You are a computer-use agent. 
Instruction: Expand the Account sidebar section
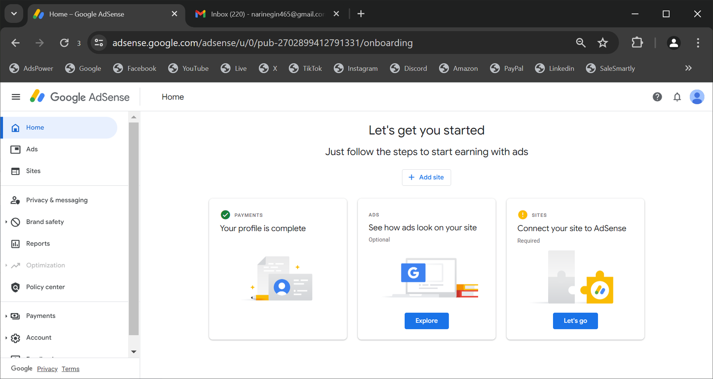tap(6, 338)
